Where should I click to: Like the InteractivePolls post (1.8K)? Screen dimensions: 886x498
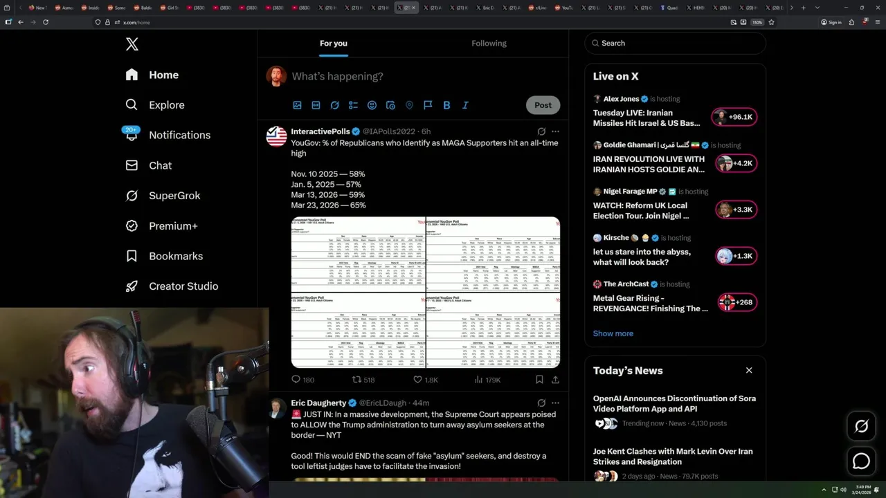[x=426, y=380]
